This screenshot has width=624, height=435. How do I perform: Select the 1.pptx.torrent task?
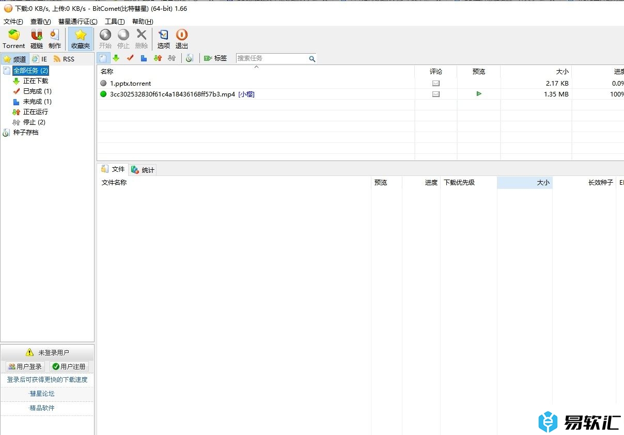[x=130, y=83]
